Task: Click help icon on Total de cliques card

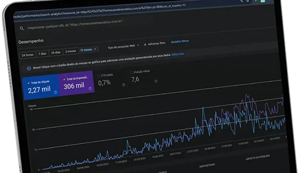Action: point(55,92)
